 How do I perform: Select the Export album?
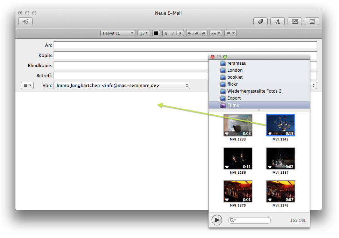[x=259, y=98]
